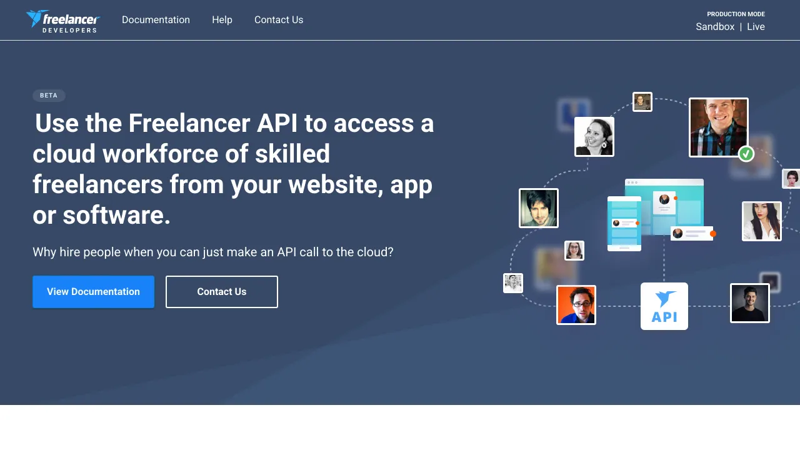Switch to Live production mode

click(x=756, y=27)
